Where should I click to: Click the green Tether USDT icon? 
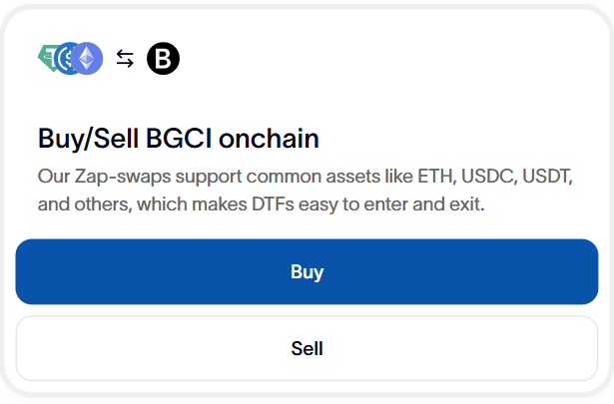pos(45,58)
